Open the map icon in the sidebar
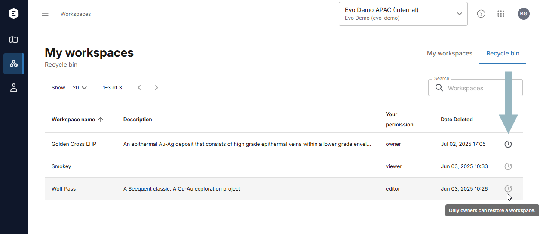Screen dimensions: 540x234 pyautogui.click(x=14, y=40)
